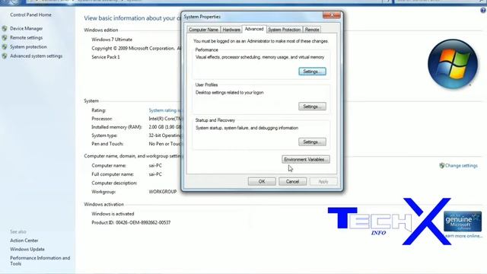Click the Installed memory (RAM) label

(116, 127)
